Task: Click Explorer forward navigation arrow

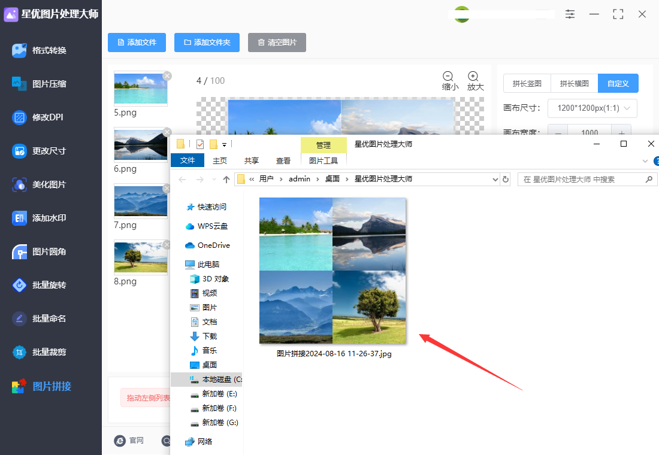Action: point(199,180)
